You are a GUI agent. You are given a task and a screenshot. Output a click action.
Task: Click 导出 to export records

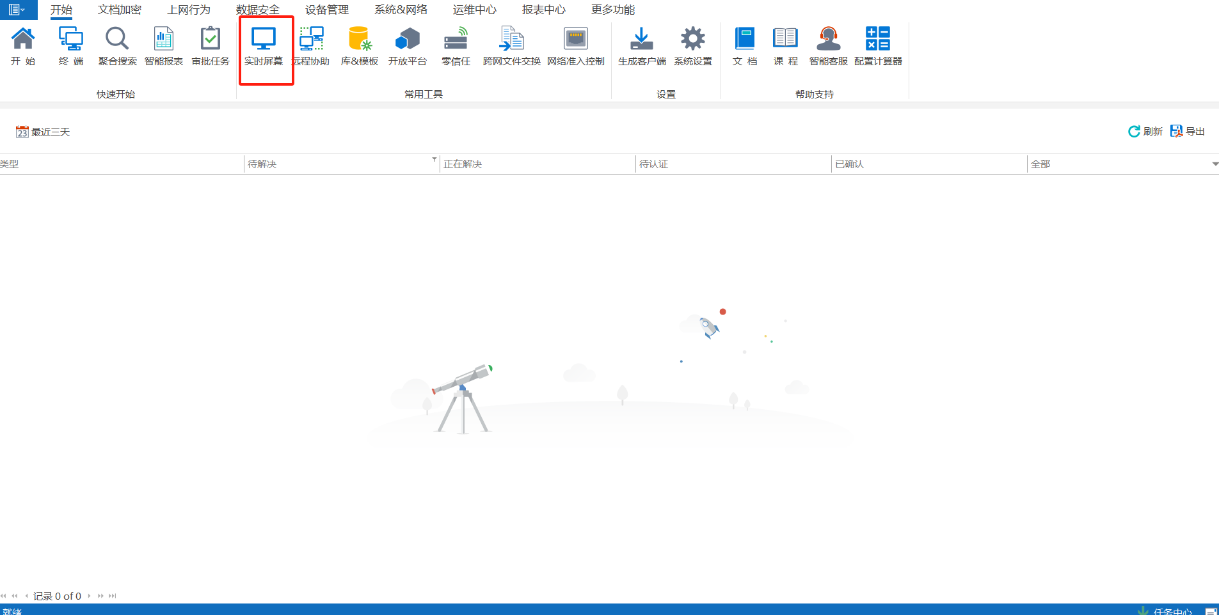click(x=1188, y=131)
